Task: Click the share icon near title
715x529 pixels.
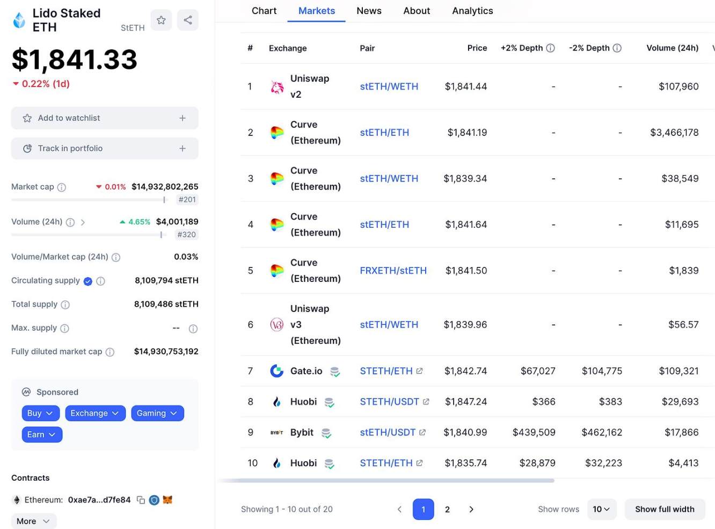Action: (x=188, y=20)
